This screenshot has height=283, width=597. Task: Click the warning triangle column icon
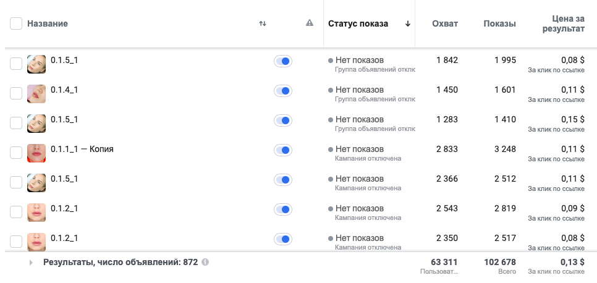[x=310, y=23]
